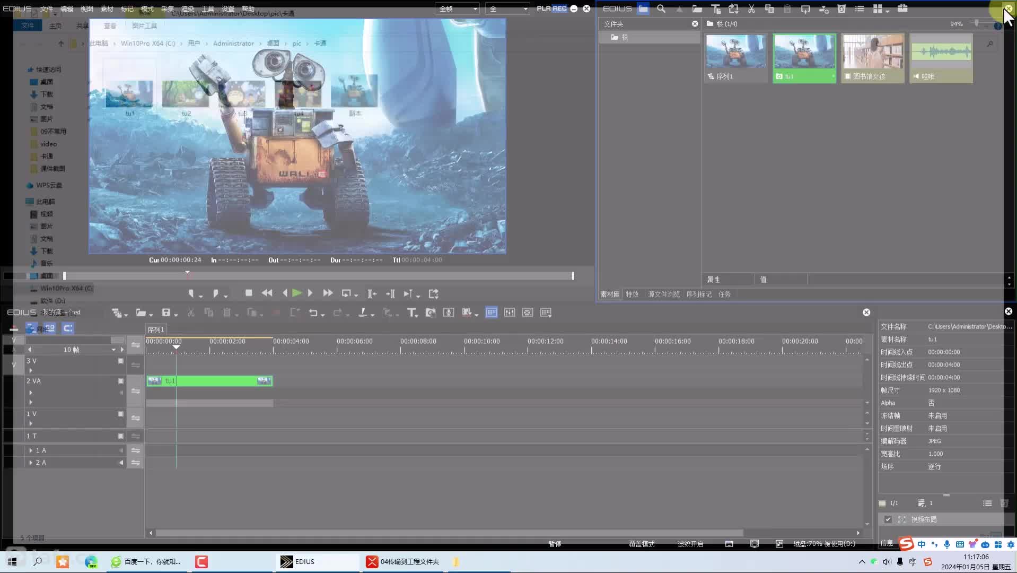The image size is (1017, 573).
Task: Toggle folder view icon in bin toolbar
Action: point(643,8)
